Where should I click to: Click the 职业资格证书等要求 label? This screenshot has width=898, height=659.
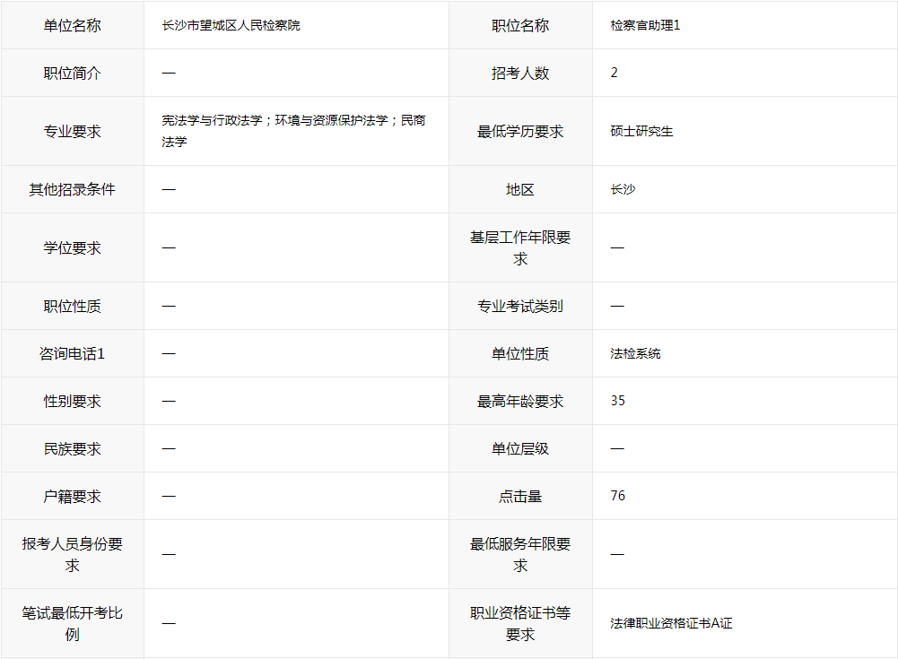point(520,623)
